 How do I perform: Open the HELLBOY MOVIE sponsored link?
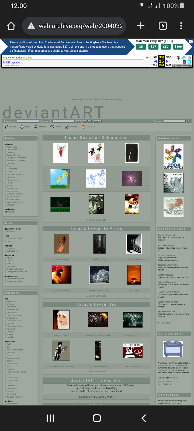click(x=166, y=245)
